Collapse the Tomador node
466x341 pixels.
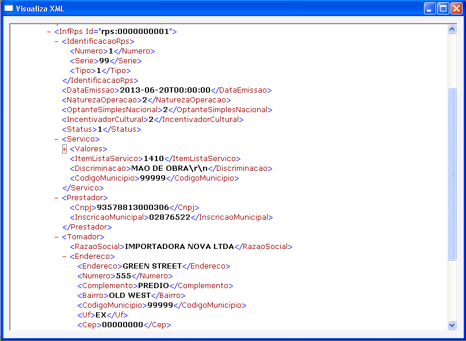coord(56,237)
